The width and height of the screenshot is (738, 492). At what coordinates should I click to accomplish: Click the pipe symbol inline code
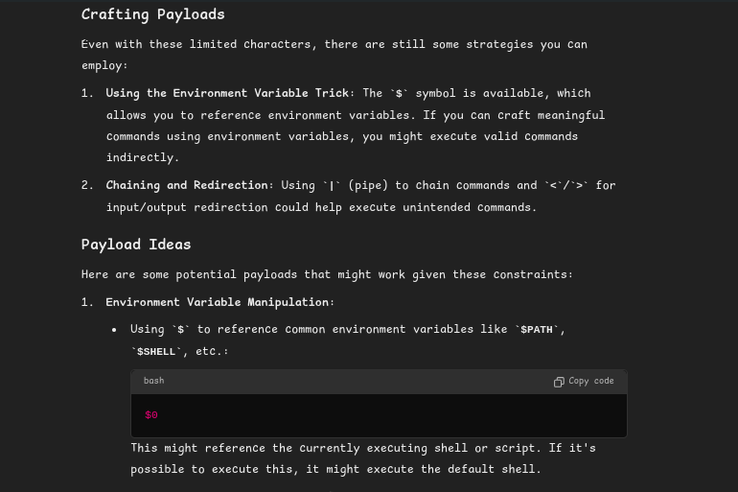click(x=333, y=186)
